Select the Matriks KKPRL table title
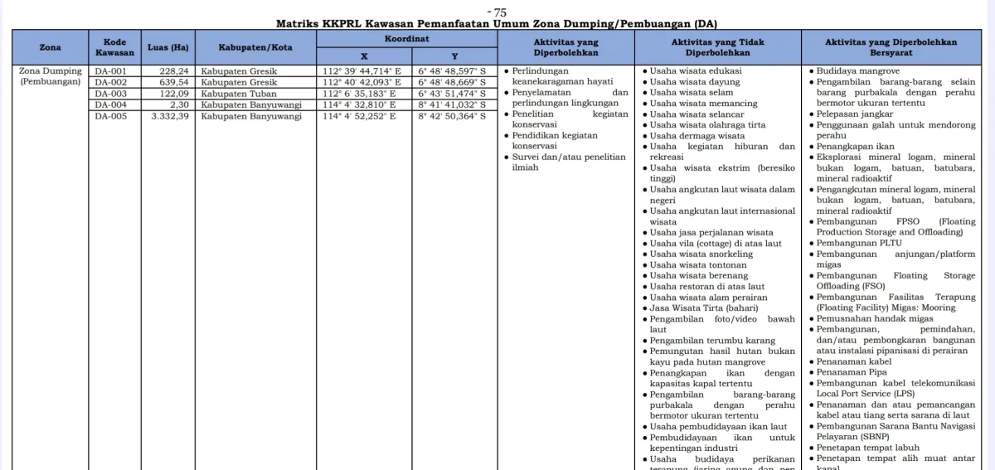 [x=497, y=24]
